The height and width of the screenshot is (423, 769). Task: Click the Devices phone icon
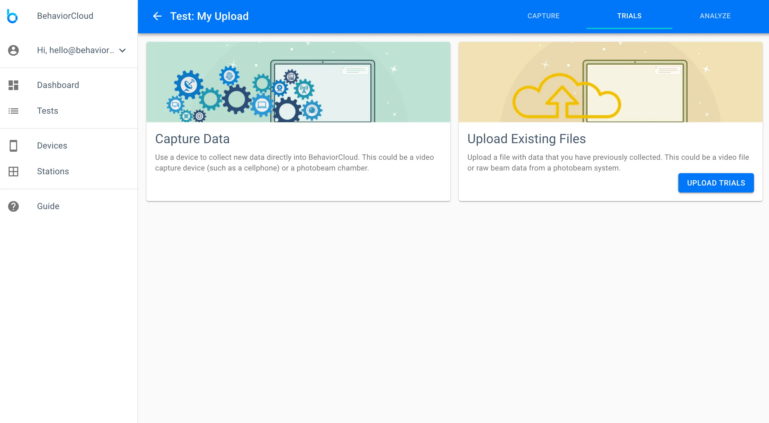[x=13, y=146]
